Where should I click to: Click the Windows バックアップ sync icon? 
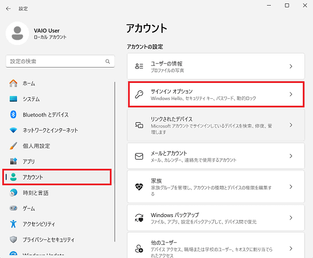pyautogui.click(x=139, y=218)
